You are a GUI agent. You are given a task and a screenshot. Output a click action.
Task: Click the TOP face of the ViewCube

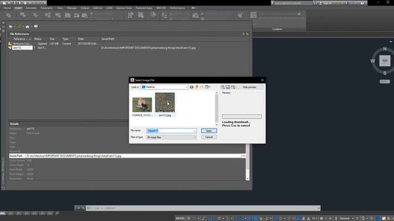385,61
